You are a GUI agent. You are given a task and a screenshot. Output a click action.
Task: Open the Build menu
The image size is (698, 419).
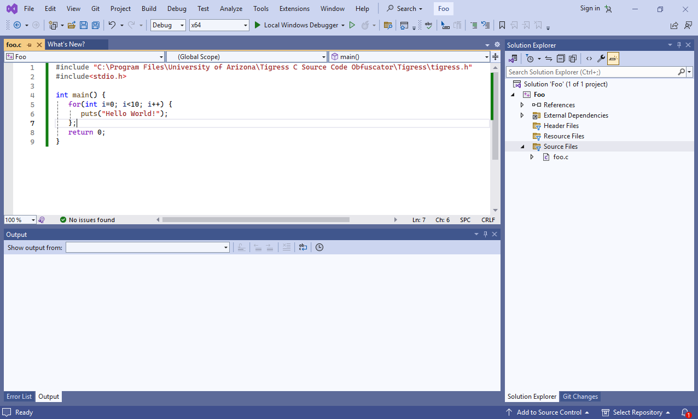[x=149, y=9]
